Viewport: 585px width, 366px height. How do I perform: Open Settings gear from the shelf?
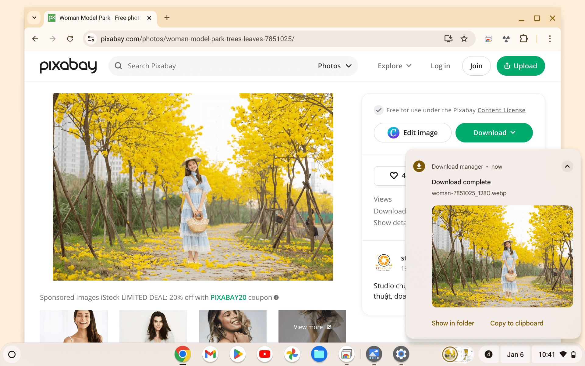(401, 354)
